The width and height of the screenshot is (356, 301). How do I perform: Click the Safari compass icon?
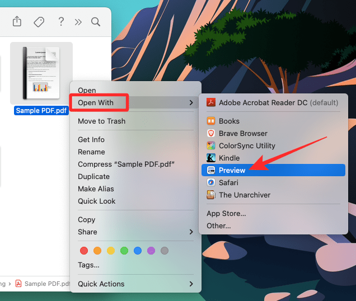coord(211,182)
